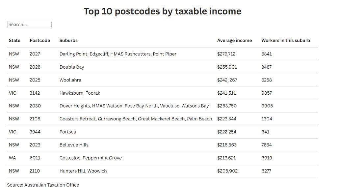Image resolution: width=337 pixels, height=190 pixels.
Task: Sort by the State column header
Action: 14,41
